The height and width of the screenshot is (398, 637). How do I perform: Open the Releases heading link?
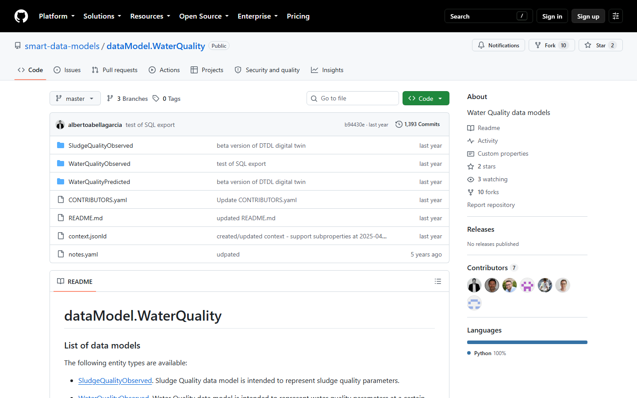coord(481,229)
